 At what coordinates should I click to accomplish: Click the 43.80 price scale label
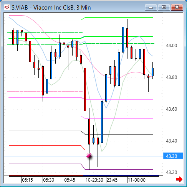coord(171,77)
